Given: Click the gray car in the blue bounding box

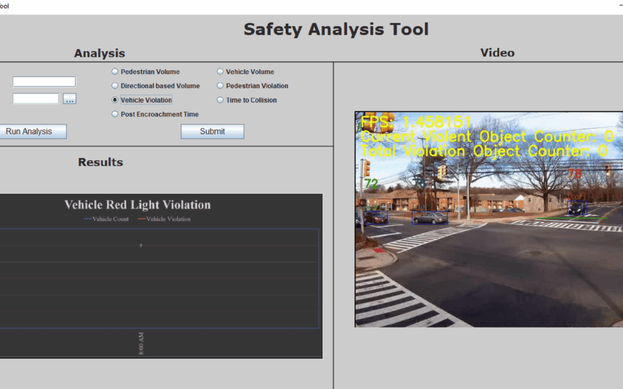Looking at the screenshot, I should click(429, 217).
